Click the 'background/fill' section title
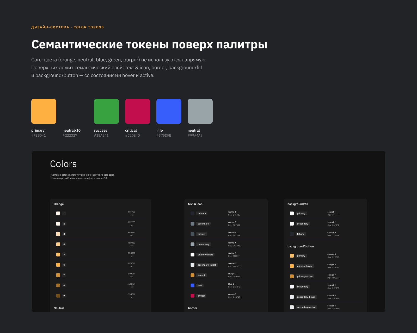417x333 pixels. click(x=298, y=204)
